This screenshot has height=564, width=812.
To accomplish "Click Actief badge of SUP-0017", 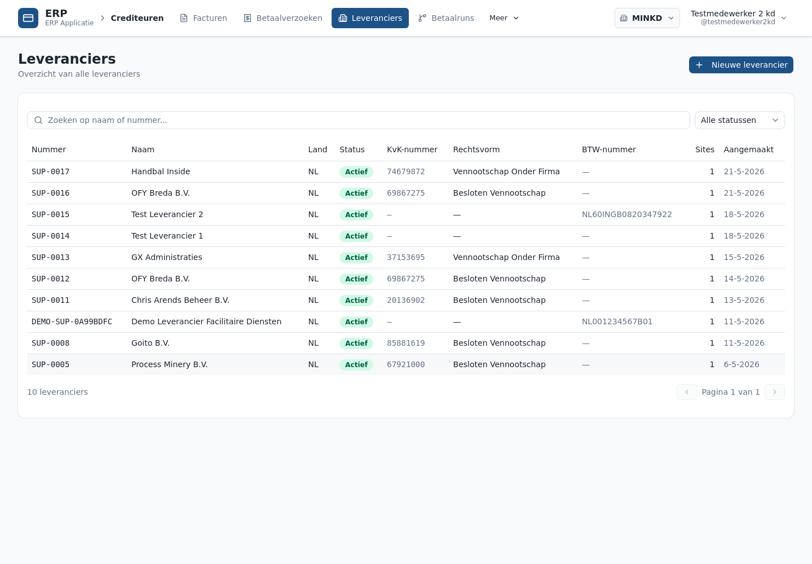I will point(356,172).
